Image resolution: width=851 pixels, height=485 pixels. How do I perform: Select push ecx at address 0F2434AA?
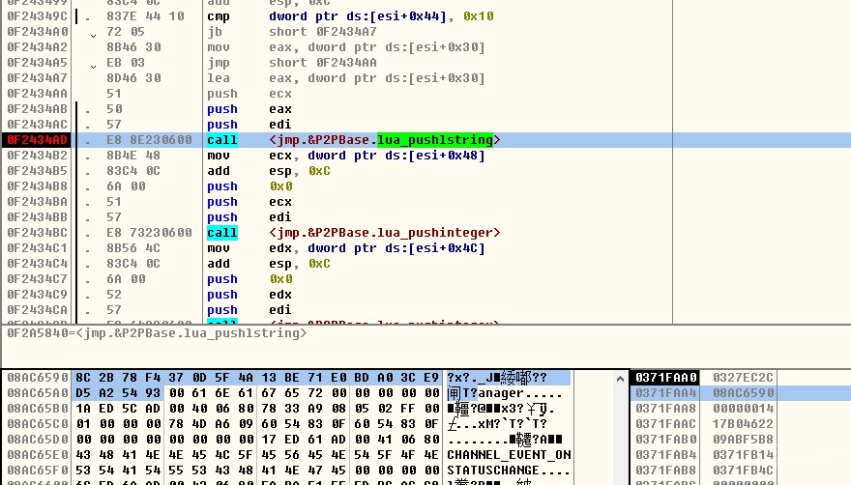(x=249, y=94)
